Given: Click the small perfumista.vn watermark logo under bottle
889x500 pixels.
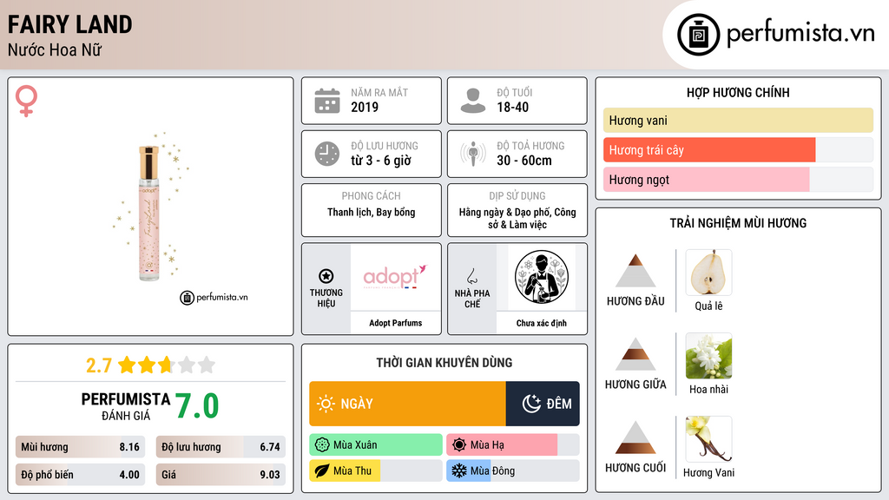Looking at the screenshot, I should pyautogui.click(x=214, y=297).
